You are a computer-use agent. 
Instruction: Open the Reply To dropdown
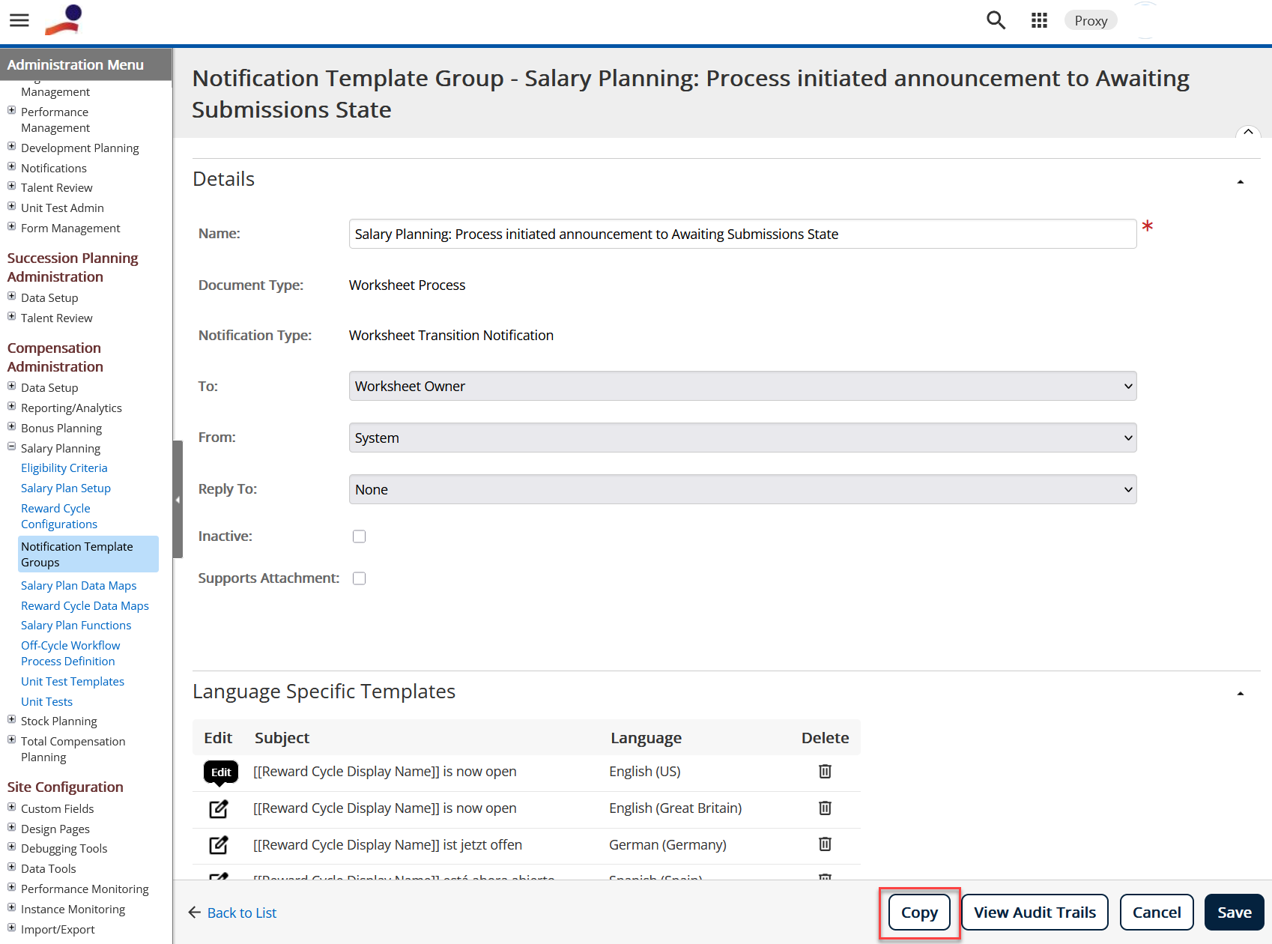tap(742, 490)
